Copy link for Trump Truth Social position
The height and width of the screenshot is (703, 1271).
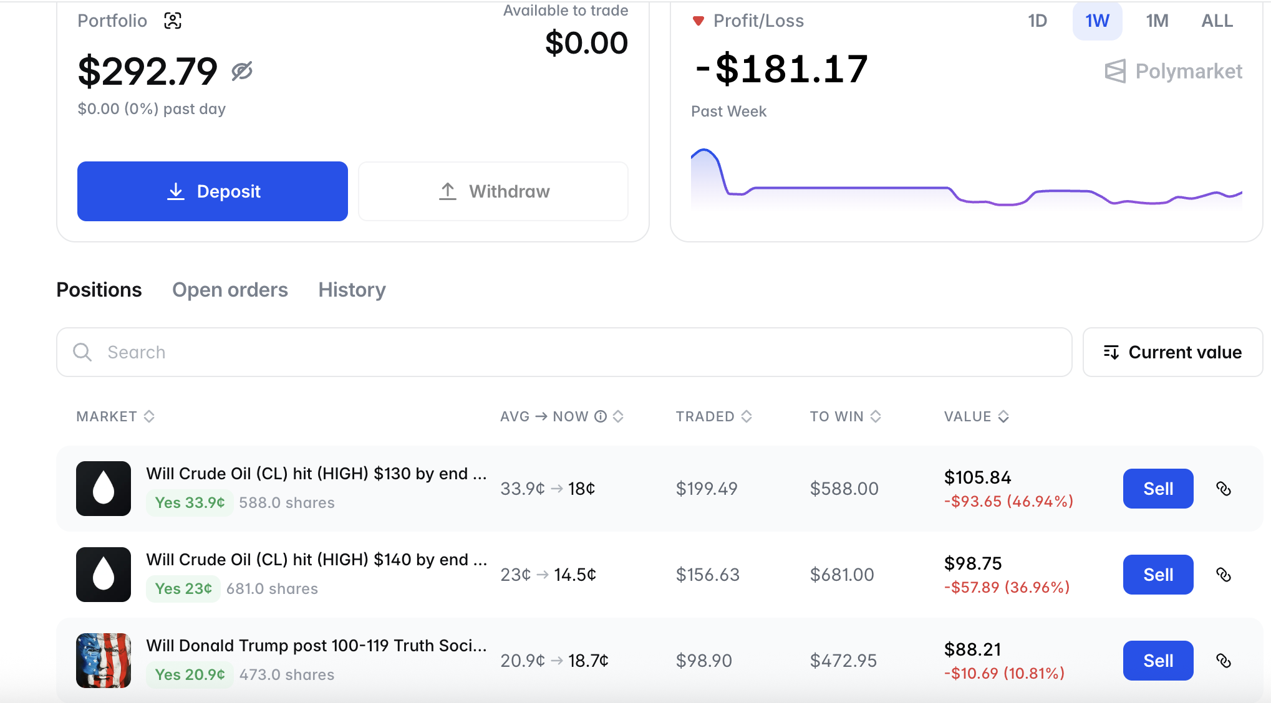[x=1223, y=661]
